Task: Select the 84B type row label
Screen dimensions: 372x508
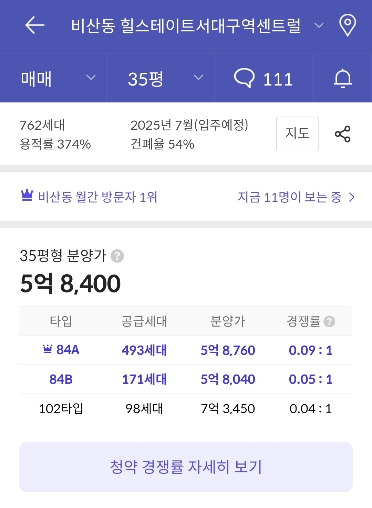Action: 61,379
